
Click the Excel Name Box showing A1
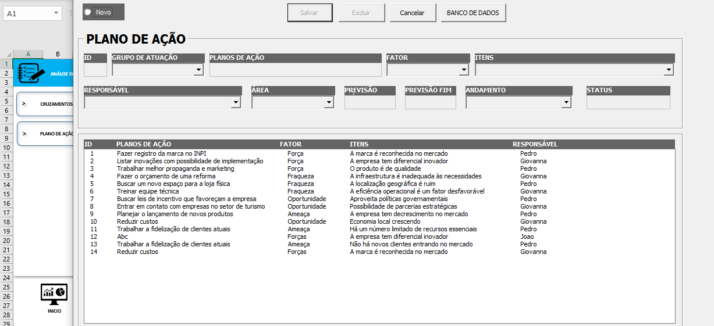(27, 13)
